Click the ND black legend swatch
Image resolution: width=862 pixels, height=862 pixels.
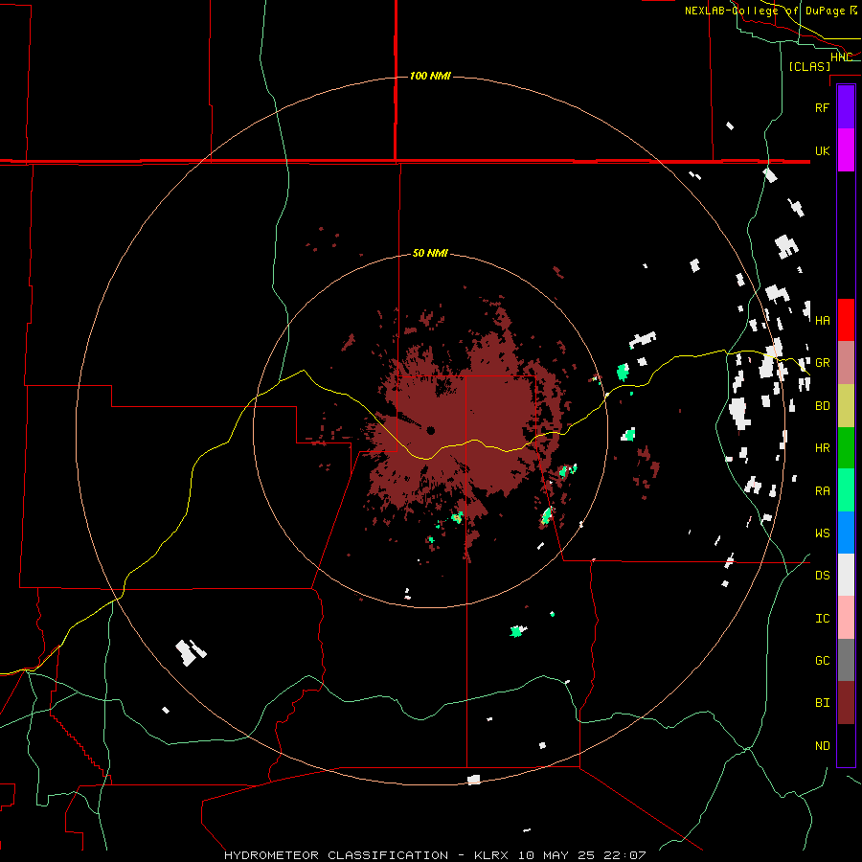tap(846, 745)
